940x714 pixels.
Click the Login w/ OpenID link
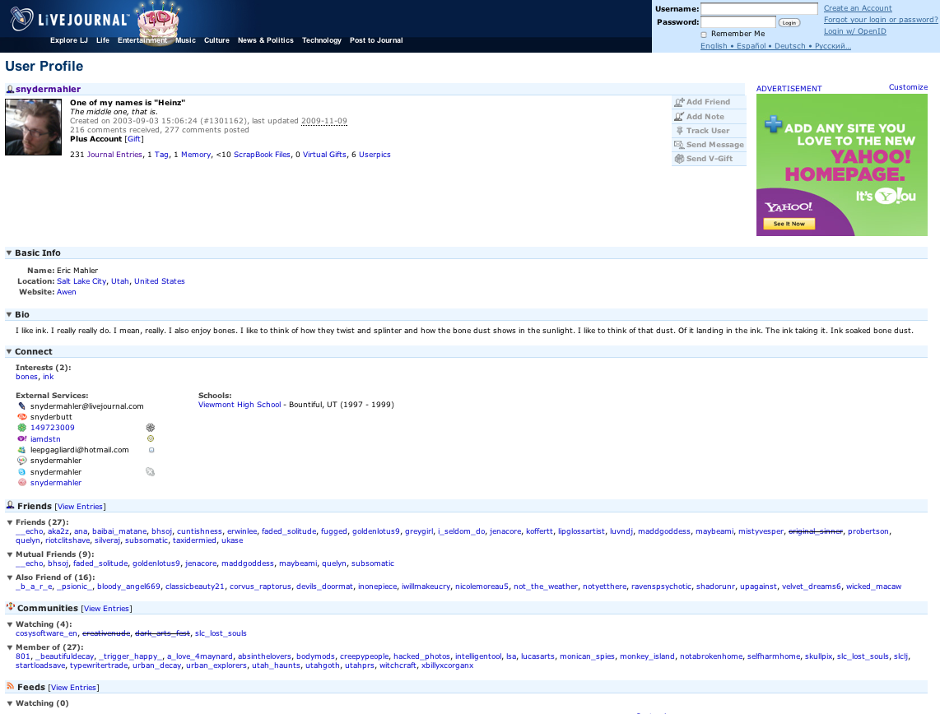point(854,31)
